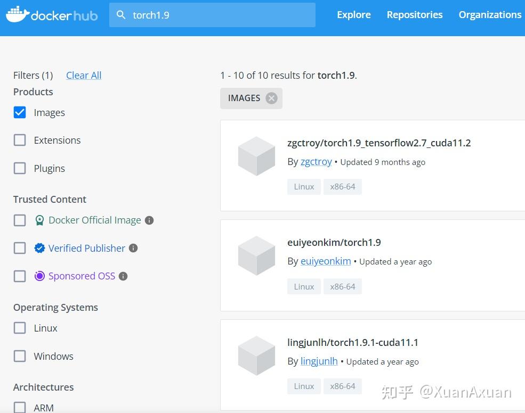Viewport: 525px width, 413px height.
Task: Click x86-64 tag on lingjunlh result
Action: (343, 386)
